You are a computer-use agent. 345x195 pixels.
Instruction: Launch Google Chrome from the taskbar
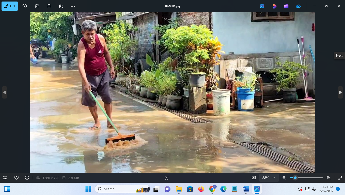(212, 189)
